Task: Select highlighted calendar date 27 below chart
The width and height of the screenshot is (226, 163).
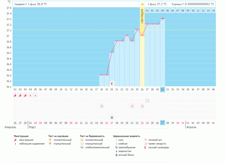Action: pos(162,123)
